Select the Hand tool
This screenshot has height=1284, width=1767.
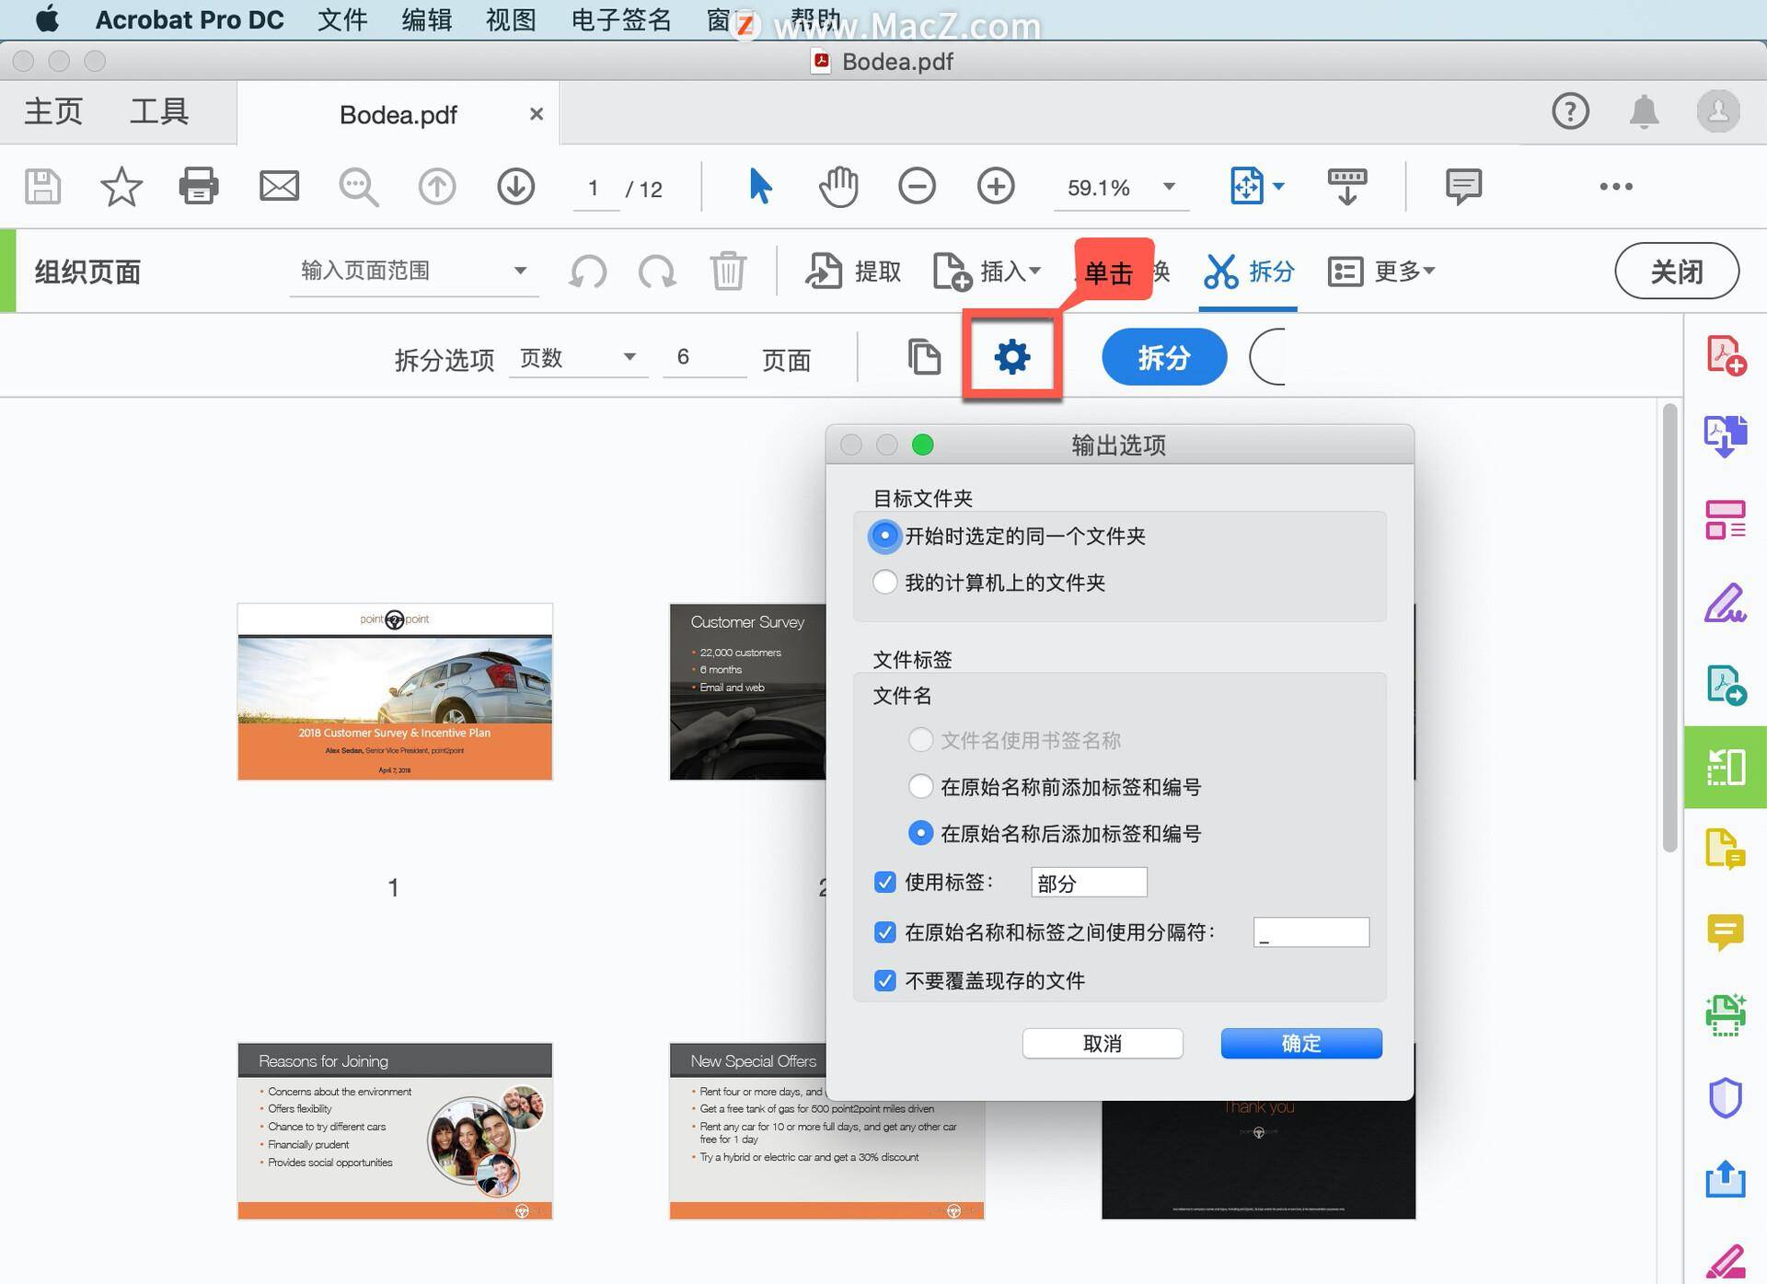tap(837, 186)
